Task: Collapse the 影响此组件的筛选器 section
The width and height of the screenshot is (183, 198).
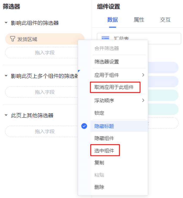Action: tap(6, 23)
